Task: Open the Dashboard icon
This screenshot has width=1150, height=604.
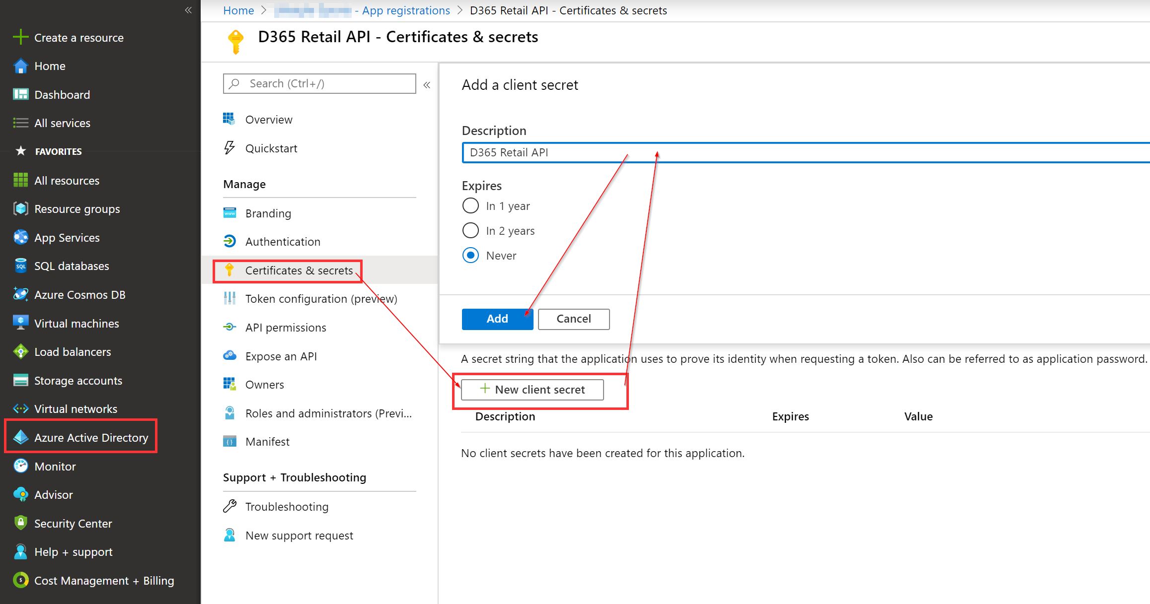Action: click(x=20, y=94)
